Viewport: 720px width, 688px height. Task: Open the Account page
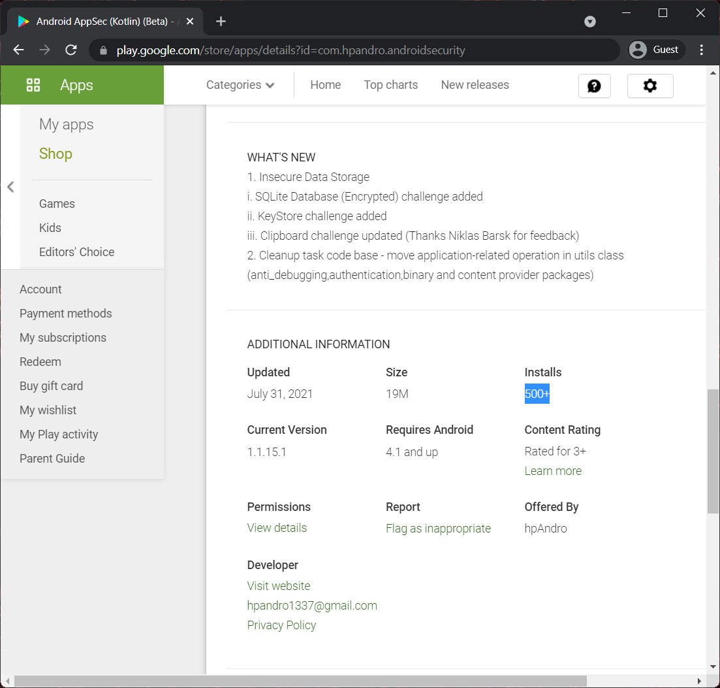[x=40, y=289]
